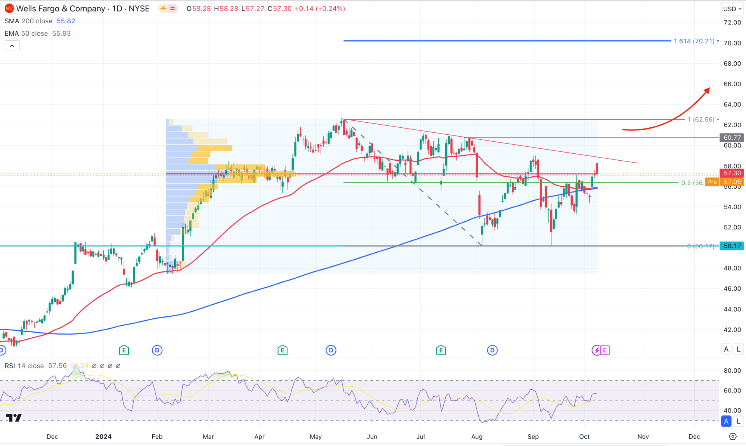Click the 1.618 (70.21) Fibonacci label

(694, 41)
